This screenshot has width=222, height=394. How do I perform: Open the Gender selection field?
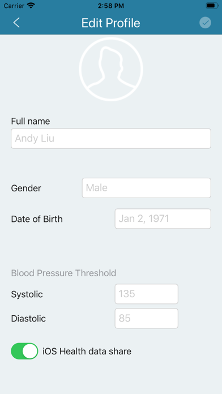click(146, 188)
